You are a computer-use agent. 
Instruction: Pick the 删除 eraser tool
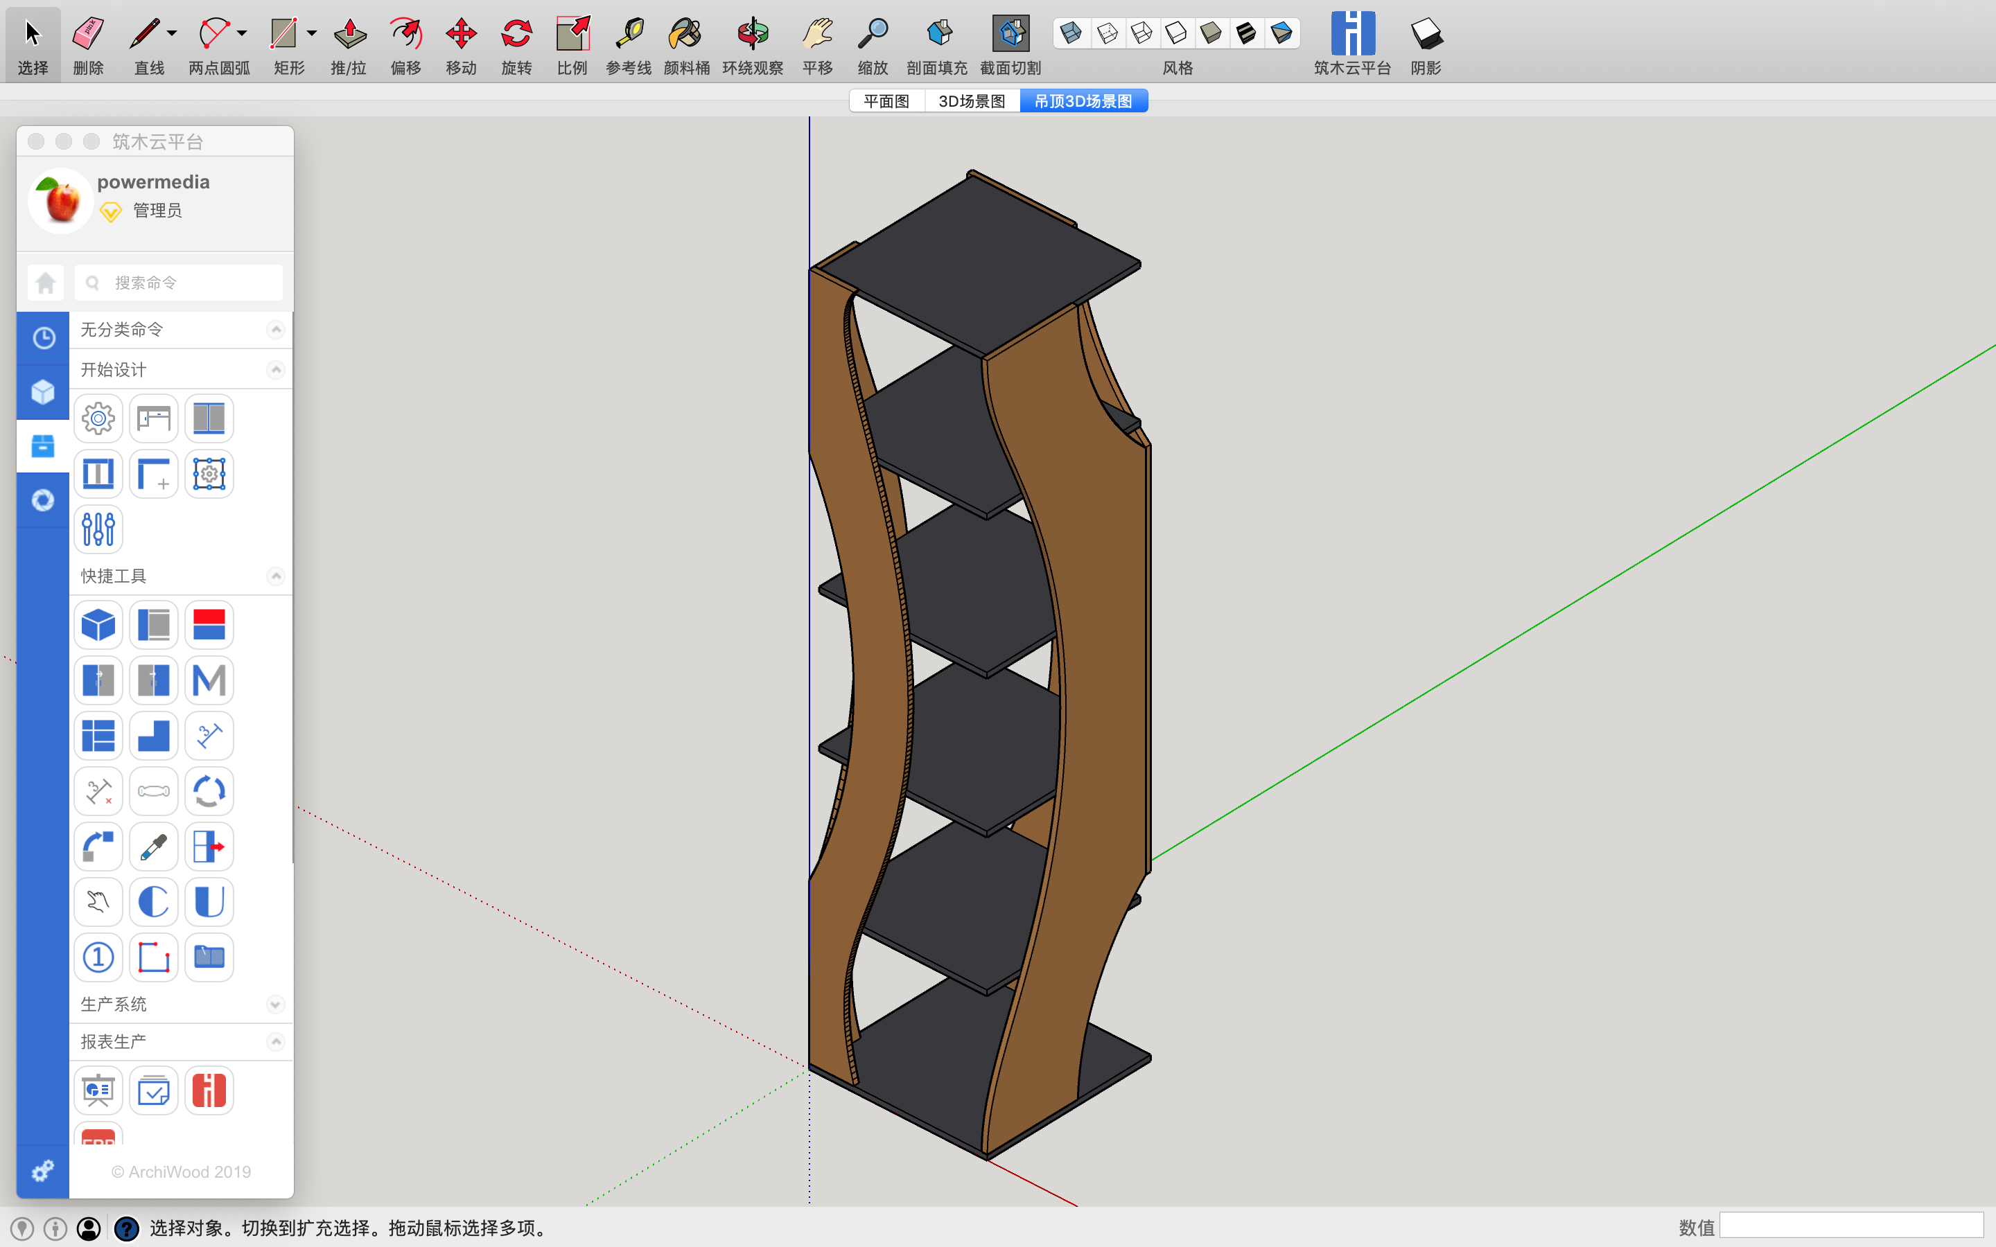coord(87,44)
